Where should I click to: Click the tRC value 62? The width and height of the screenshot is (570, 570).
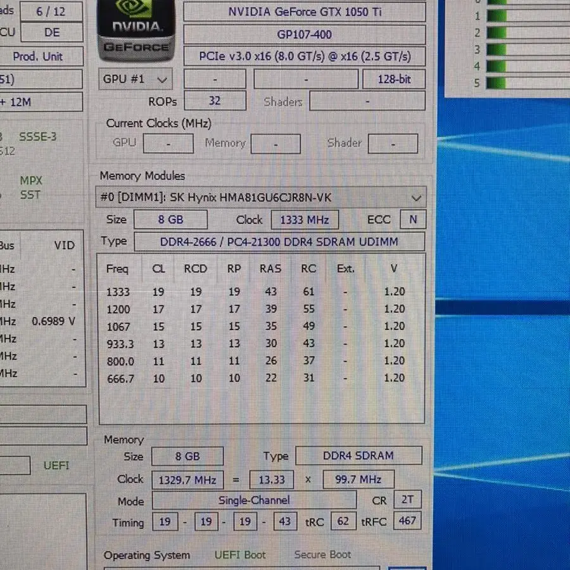pyautogui.click(x=343, y=521)
